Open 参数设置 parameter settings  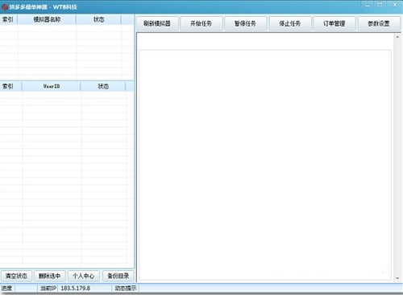[379, 23]
